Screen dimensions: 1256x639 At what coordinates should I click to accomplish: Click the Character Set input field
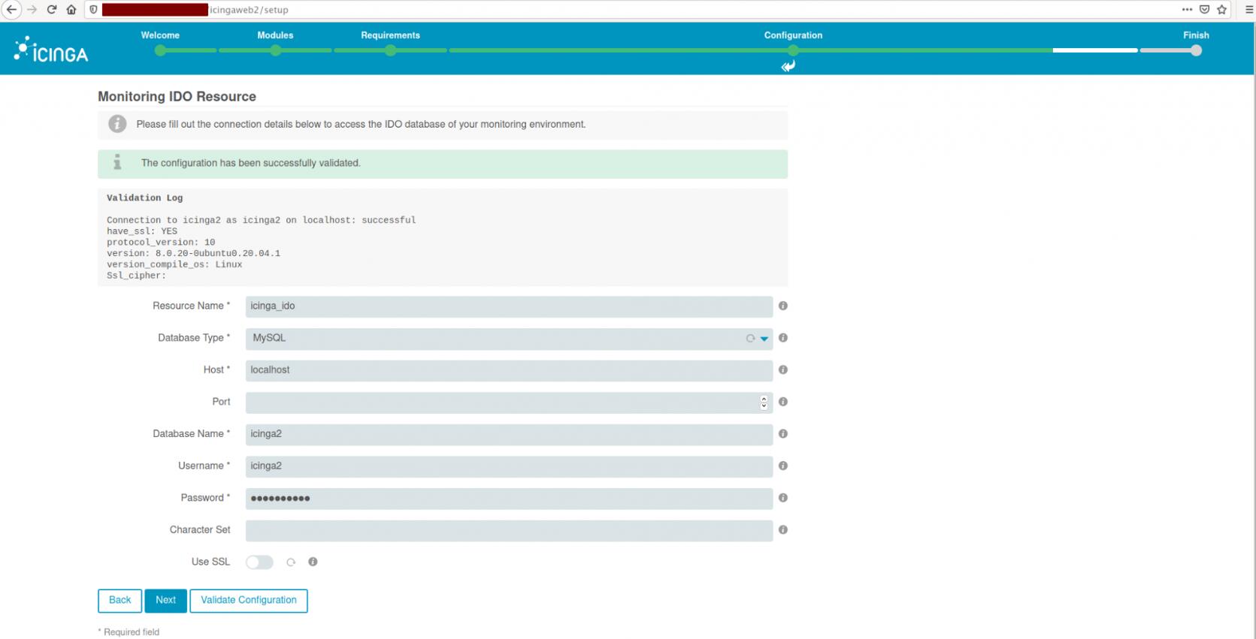(x=509, y=530)
